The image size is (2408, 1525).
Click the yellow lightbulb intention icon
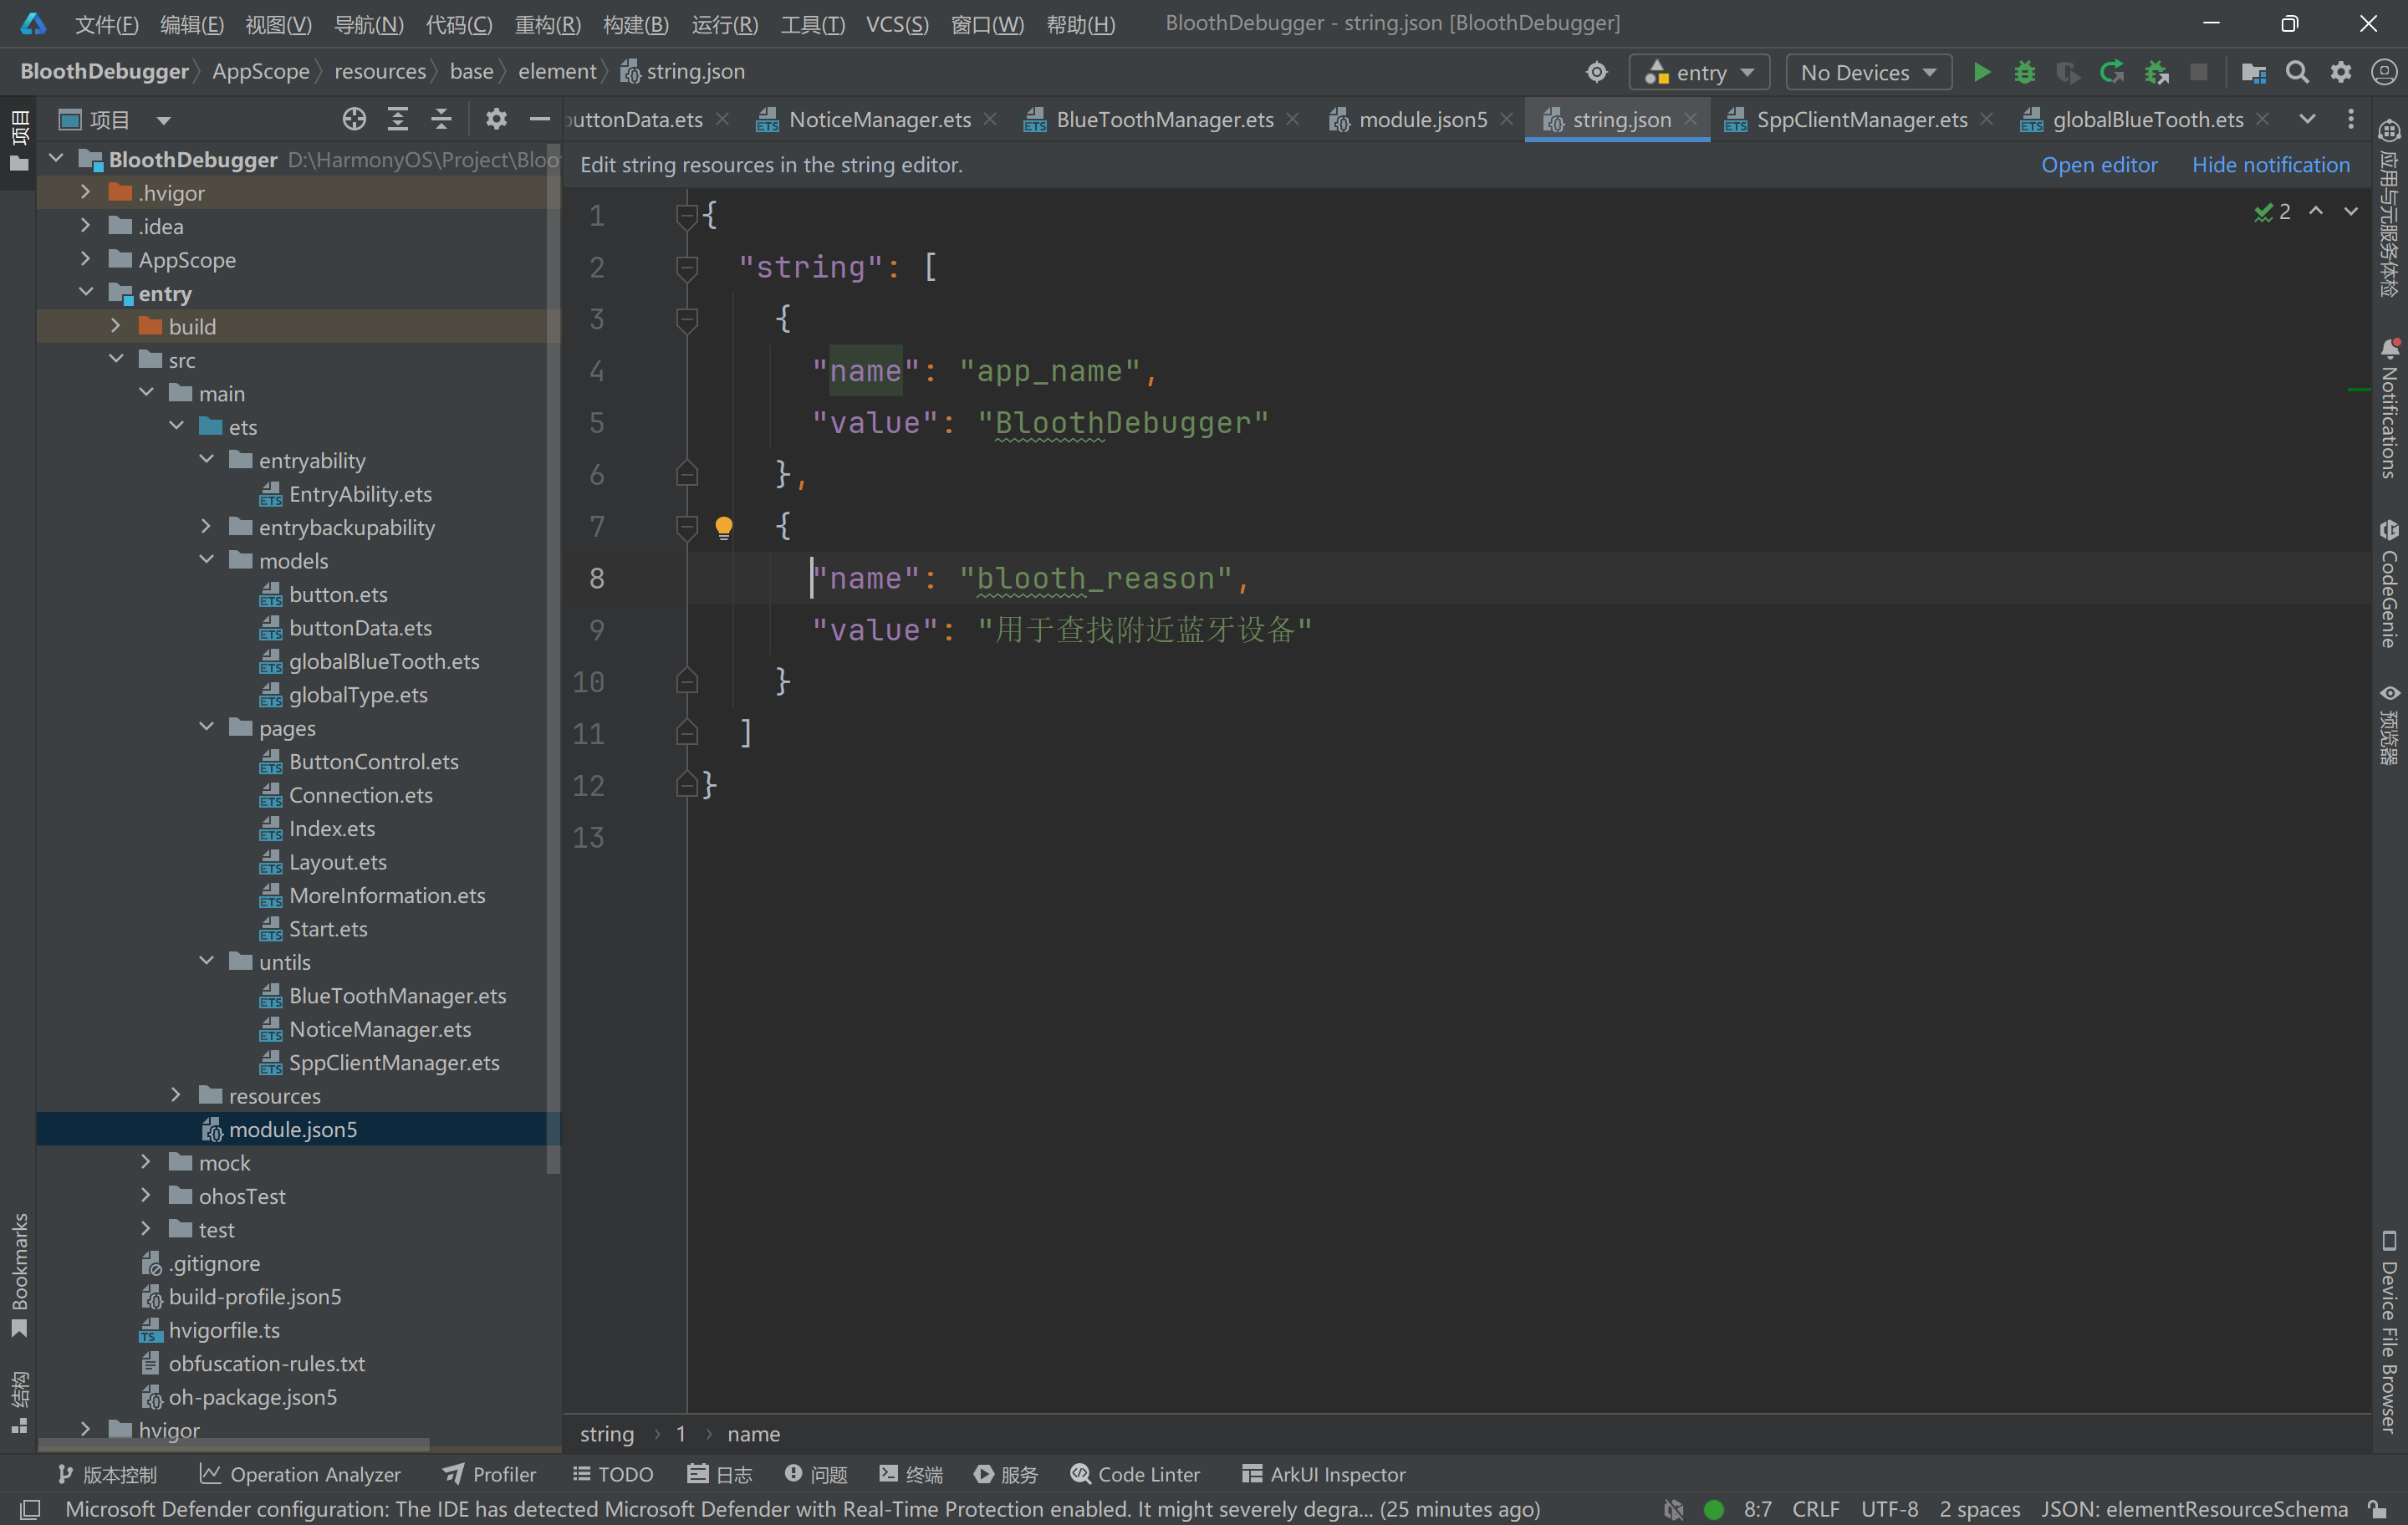point(724,527)
